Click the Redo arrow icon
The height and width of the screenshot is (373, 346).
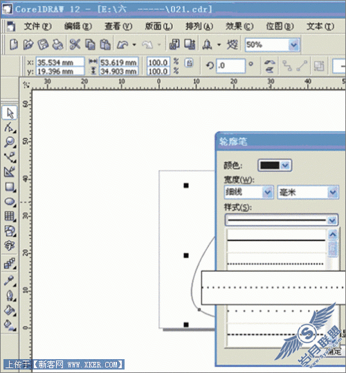[x=147, y=44]
